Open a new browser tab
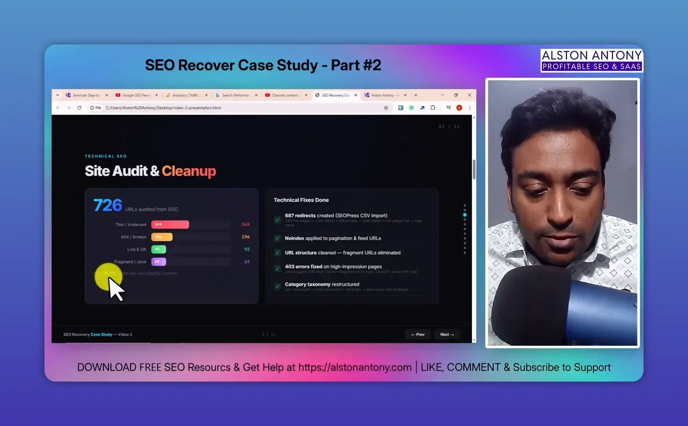This screenshot has height=426, width=688. (416, 95)
